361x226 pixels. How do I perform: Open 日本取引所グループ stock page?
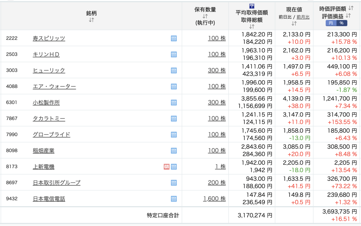[x=57, y=183]
